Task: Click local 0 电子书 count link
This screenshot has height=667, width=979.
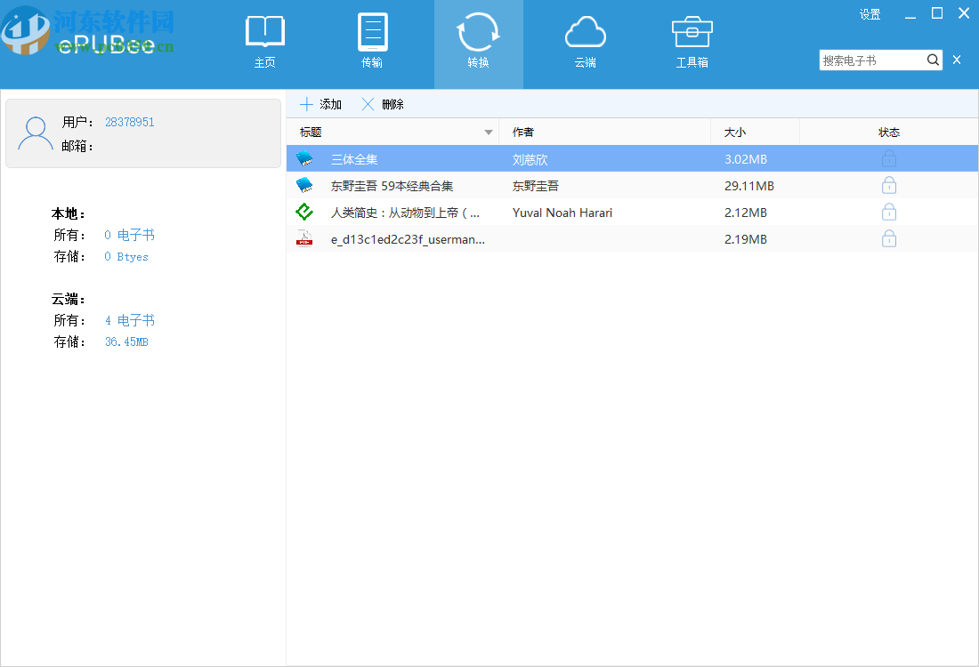Action: pos(129,235)
